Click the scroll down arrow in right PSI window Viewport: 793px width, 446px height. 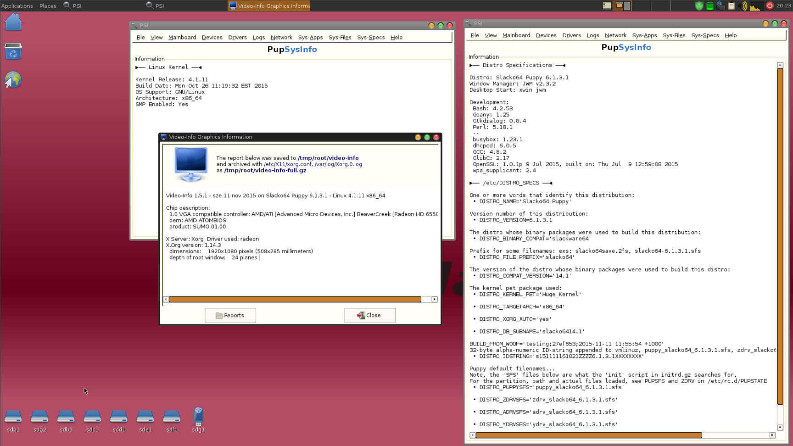pyautogui.click(x=780, y=427)
